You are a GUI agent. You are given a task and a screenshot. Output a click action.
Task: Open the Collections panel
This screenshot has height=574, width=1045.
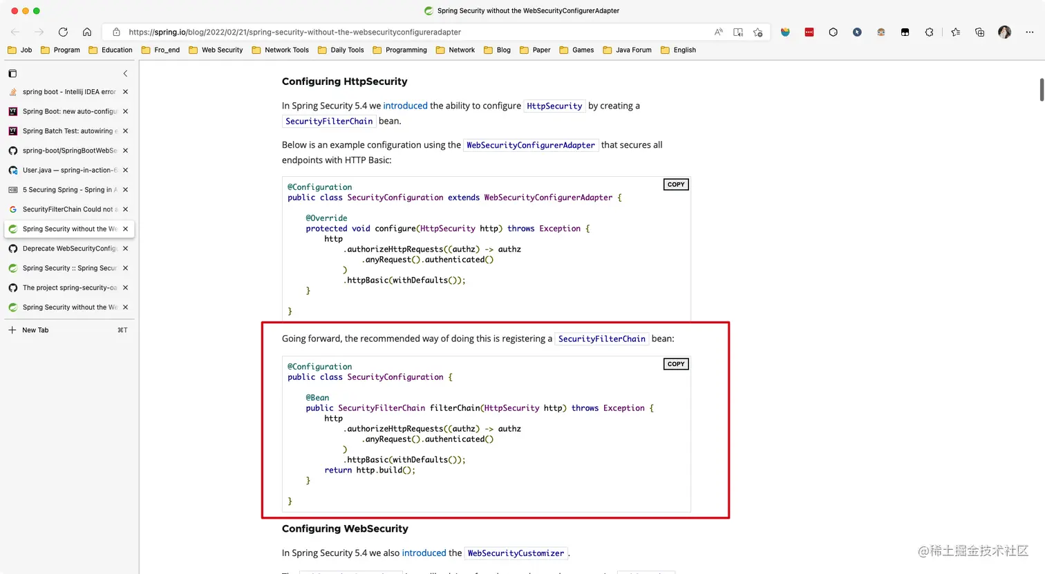[979, 32]
